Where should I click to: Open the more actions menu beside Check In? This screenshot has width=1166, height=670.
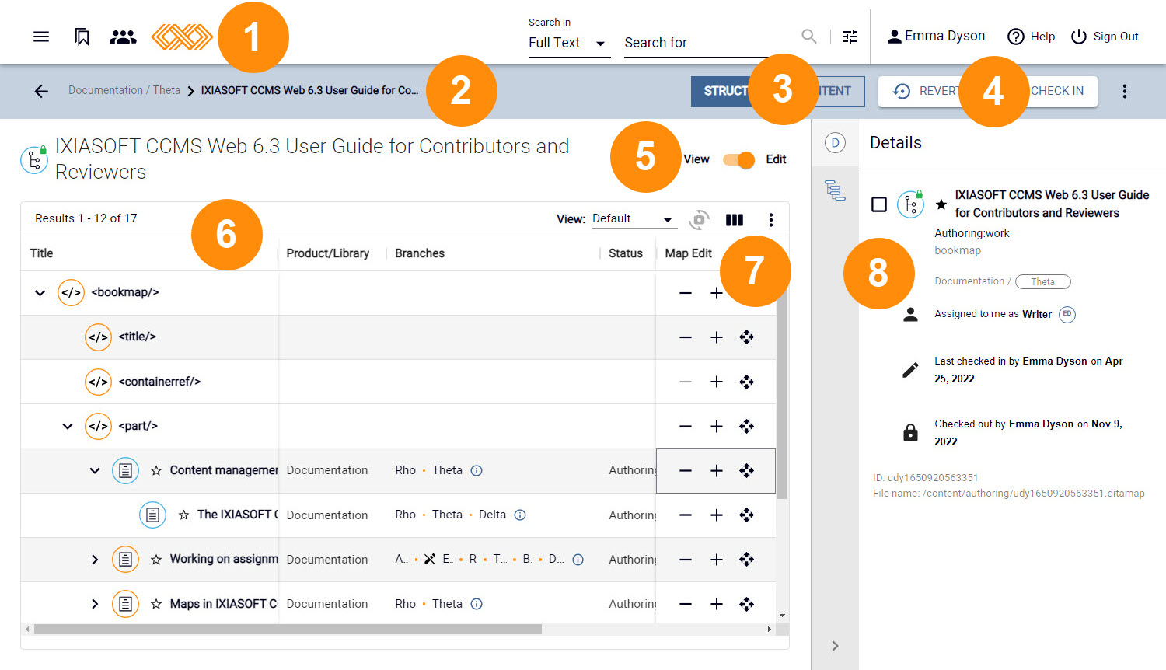click(x=1124, y=91)
